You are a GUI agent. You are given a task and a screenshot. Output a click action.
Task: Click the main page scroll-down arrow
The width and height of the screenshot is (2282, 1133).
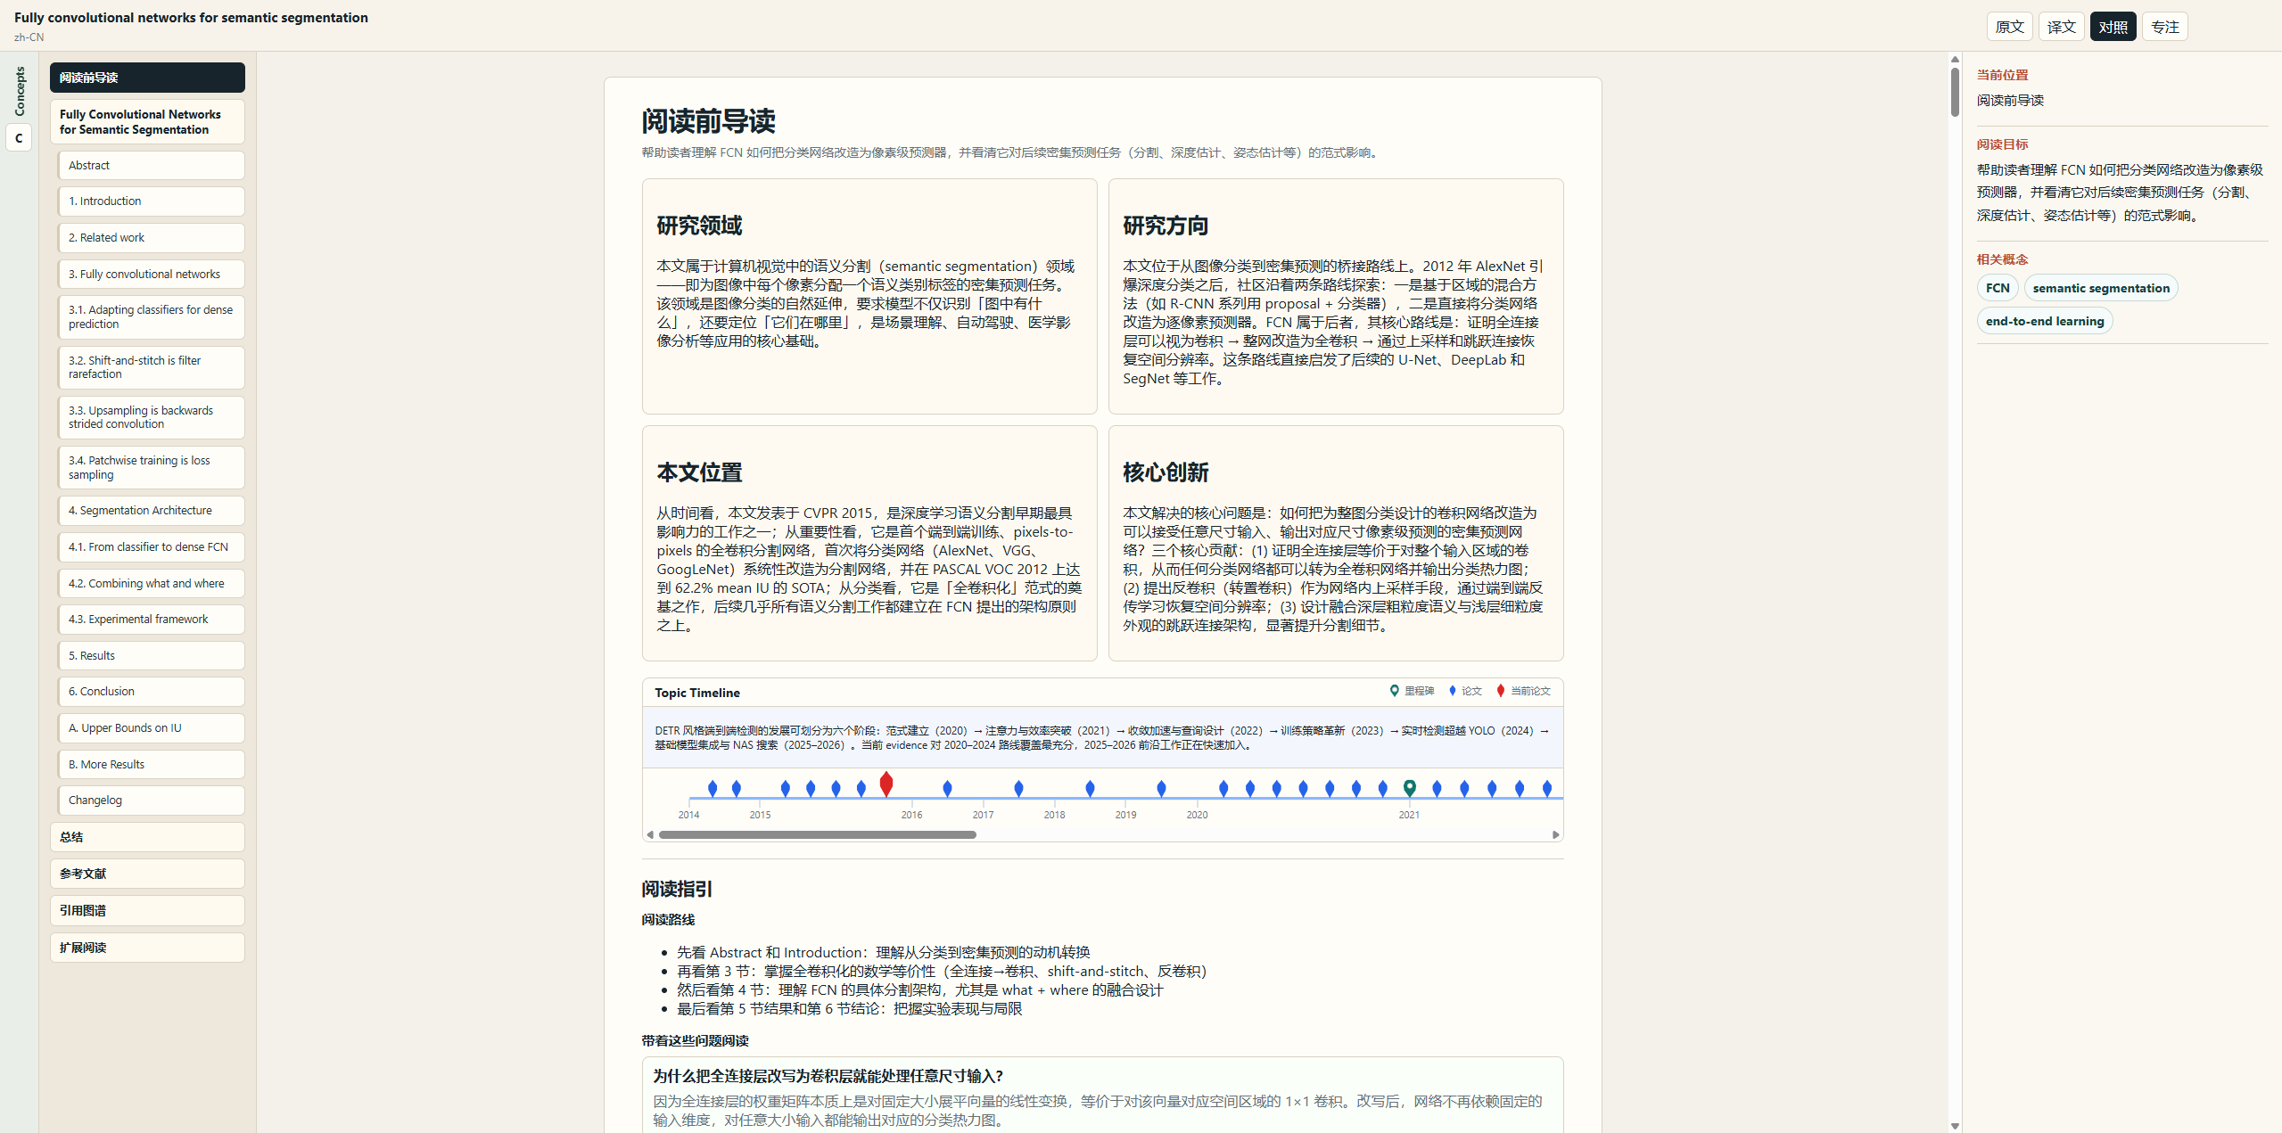[1955, 1126]
